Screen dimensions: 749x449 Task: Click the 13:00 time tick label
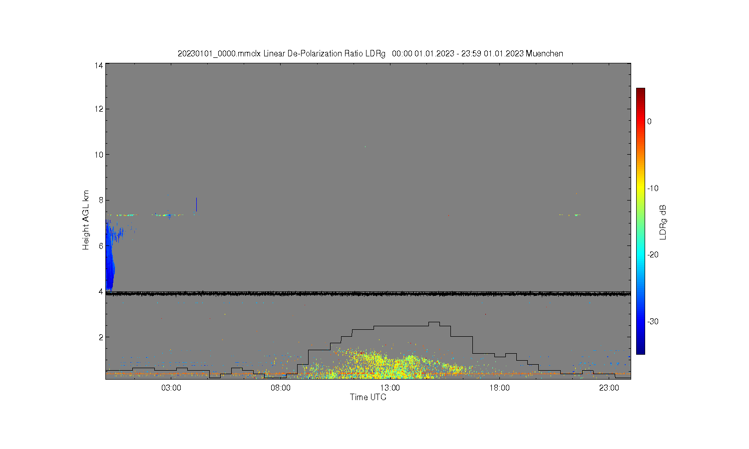(x=390, y=388)
